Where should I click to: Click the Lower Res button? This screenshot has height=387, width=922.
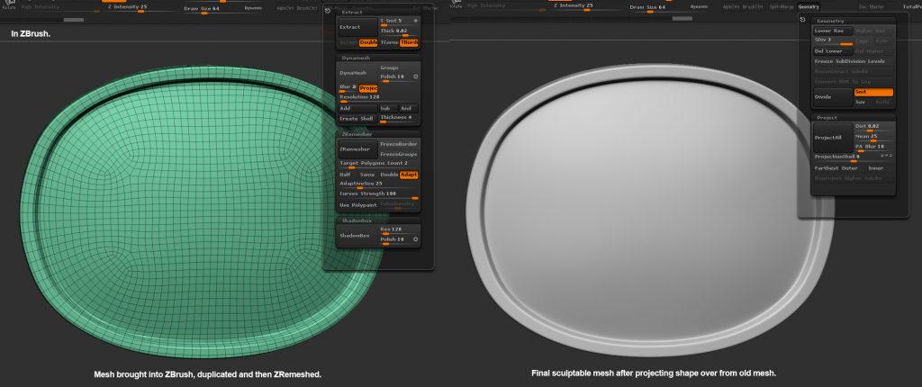coord(833,31)
